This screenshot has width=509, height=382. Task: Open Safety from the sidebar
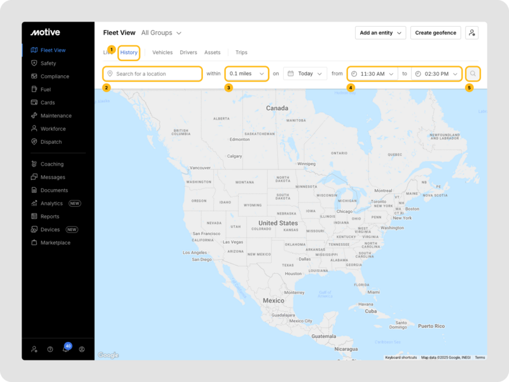click(x=48, y=63)
